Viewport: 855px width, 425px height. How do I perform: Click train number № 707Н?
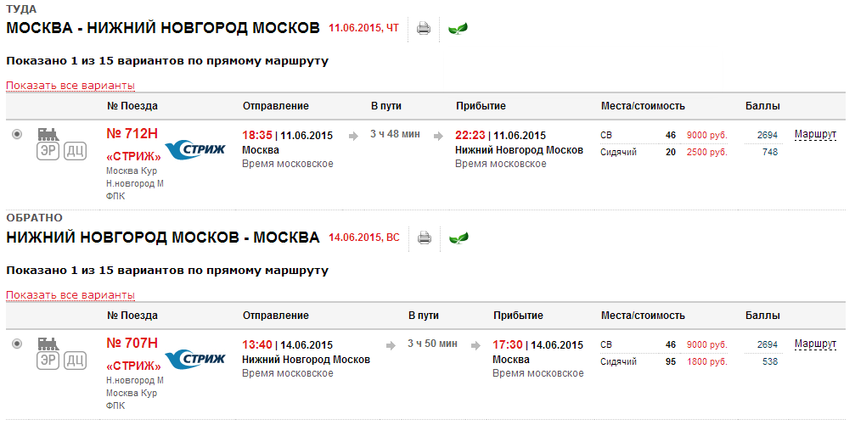132,344
